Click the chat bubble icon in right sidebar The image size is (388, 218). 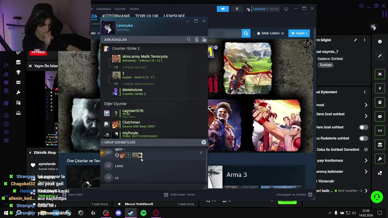pyautogui.click(x=380, y=117)
